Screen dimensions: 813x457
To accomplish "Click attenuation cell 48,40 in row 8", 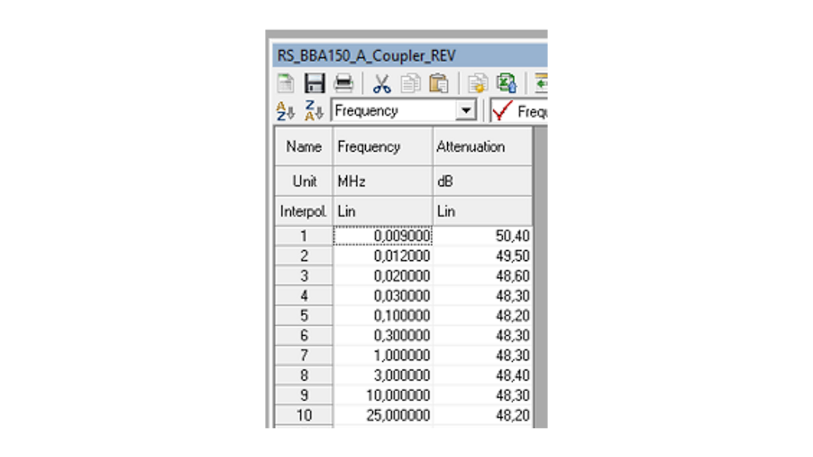I will 482,375.
